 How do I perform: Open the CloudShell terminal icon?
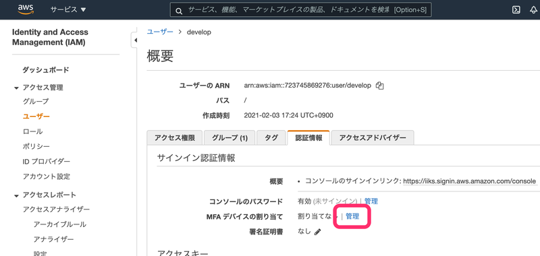pos(516,10)
